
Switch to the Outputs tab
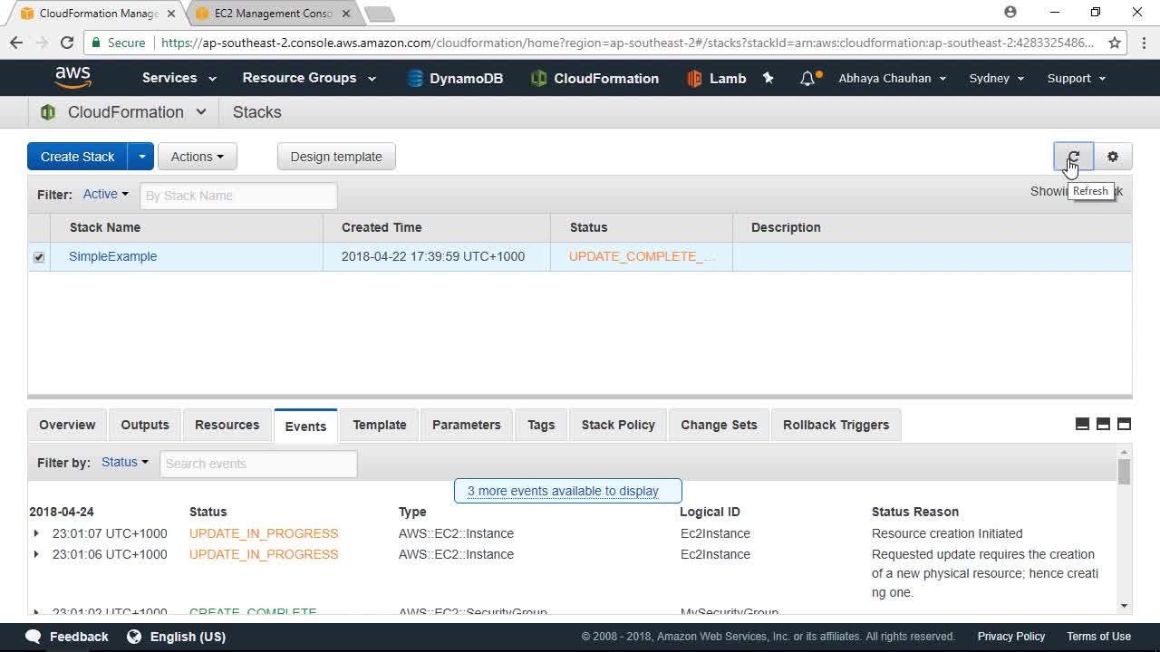tap(145, 425)
